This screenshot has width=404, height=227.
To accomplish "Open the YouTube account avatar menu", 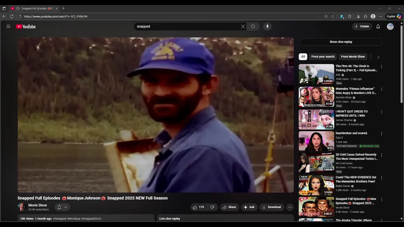I will coord(390,26).
